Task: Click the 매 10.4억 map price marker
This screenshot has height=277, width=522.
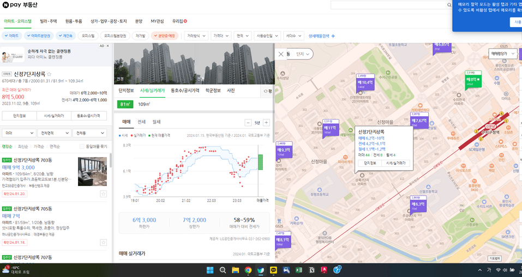Action: [x=365, y=82]
